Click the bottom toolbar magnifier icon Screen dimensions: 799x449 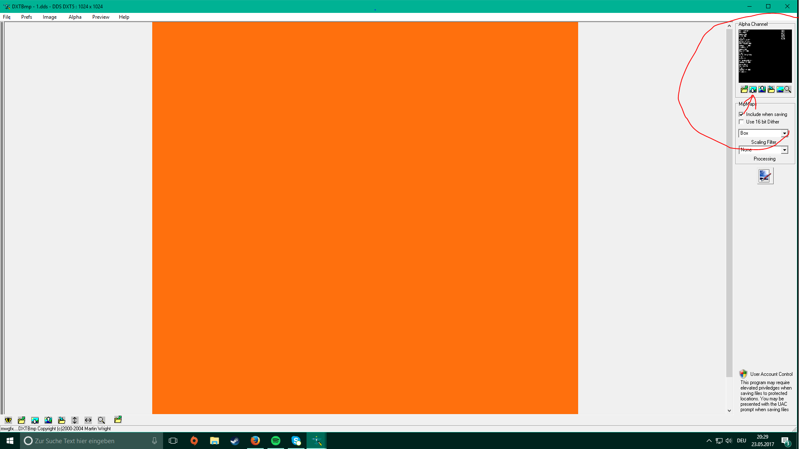pyautogui.click(x=101, y=420)
